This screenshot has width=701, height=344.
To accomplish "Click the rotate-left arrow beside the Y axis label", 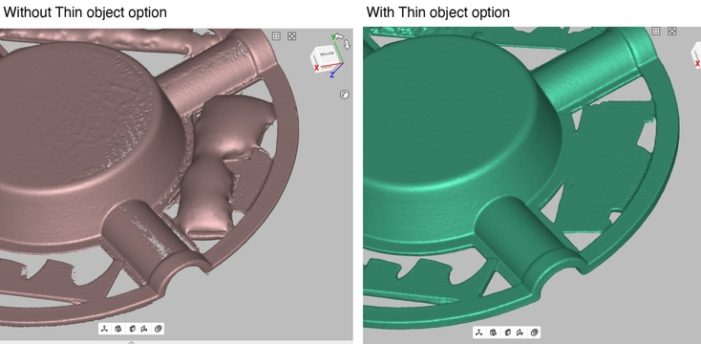I will (x=340, y=35).
